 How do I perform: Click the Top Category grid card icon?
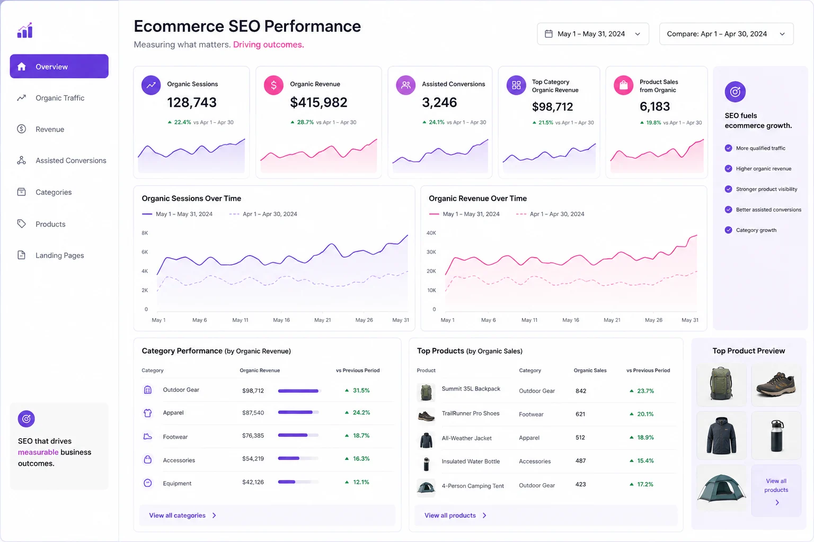tap(516, 85)
